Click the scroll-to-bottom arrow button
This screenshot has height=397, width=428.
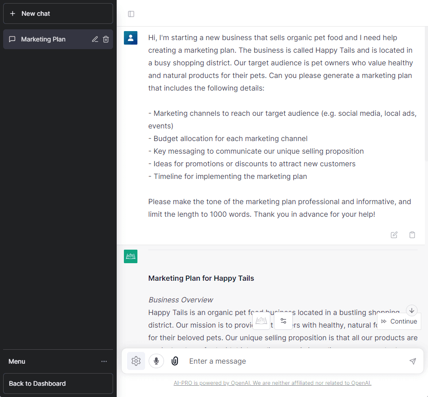coord(411,310)
